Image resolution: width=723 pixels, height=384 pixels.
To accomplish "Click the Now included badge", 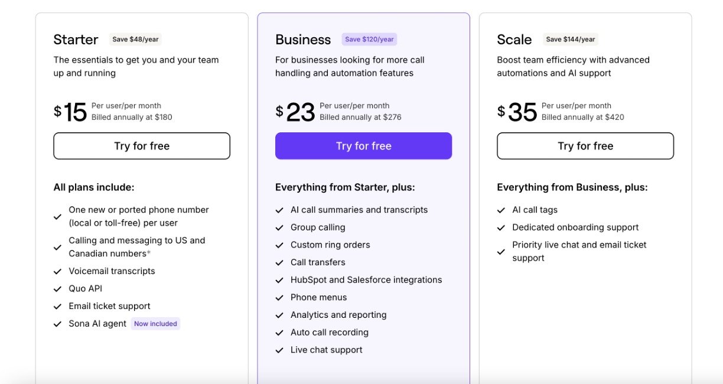I will tap(155, 324).
